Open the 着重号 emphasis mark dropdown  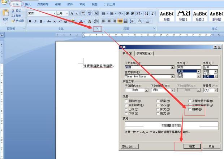[x=216, y=90]
